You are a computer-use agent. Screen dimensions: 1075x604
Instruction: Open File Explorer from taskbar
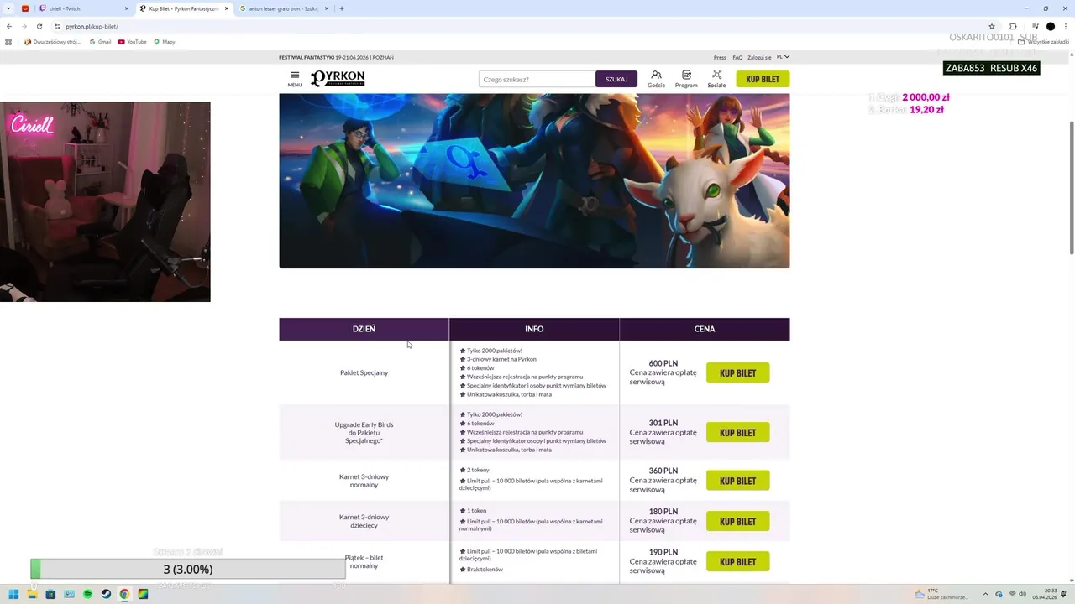pyautogui.click(x=32, y=594)
